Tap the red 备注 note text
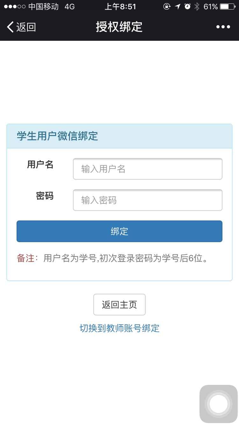 [x=25, y=258]
